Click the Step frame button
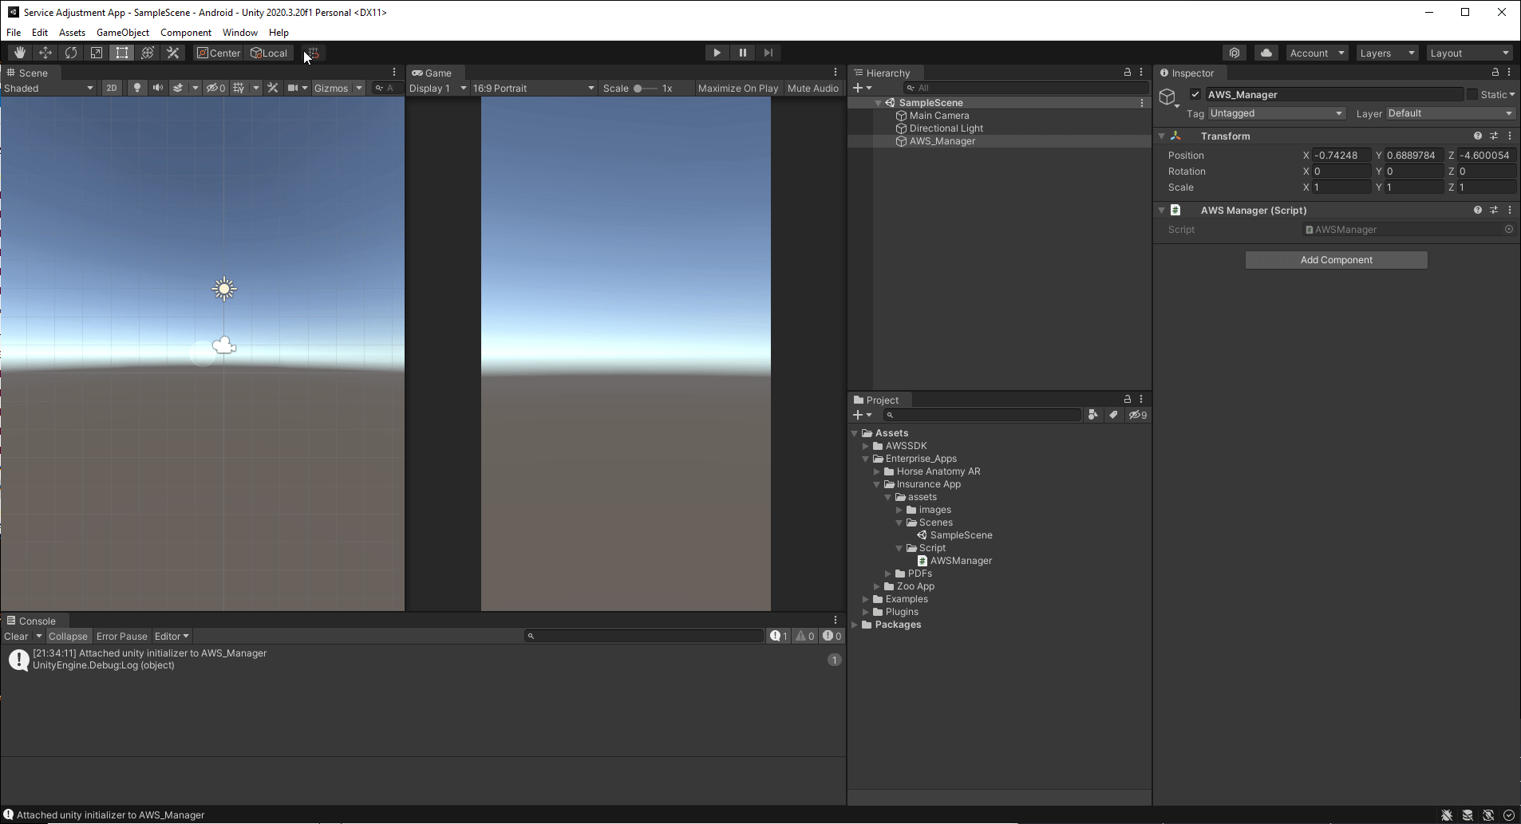Image resolution: width=1521 pixels, height=824 pixels. tap(768, 53)
